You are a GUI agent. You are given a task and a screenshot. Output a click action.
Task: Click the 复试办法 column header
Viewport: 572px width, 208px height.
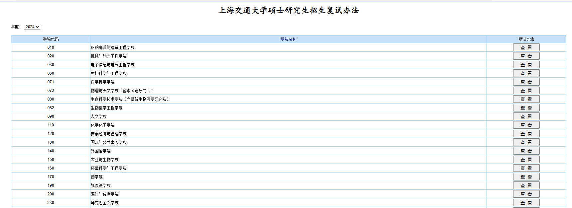[x=526, y=39]
